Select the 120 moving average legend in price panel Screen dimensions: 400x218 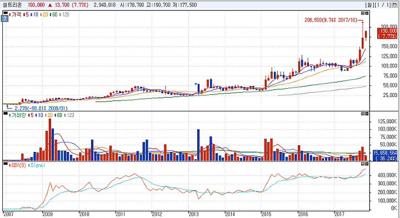point(64,15)
